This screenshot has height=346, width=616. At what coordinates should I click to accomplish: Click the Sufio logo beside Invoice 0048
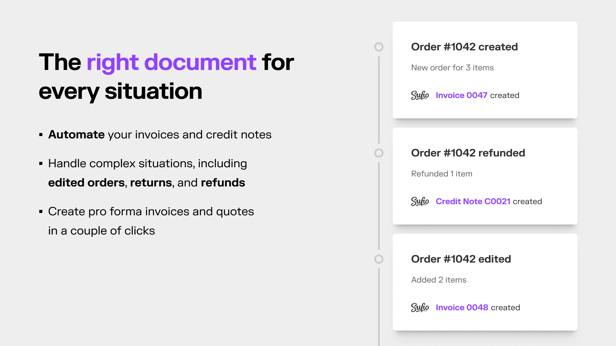point(420,308)
